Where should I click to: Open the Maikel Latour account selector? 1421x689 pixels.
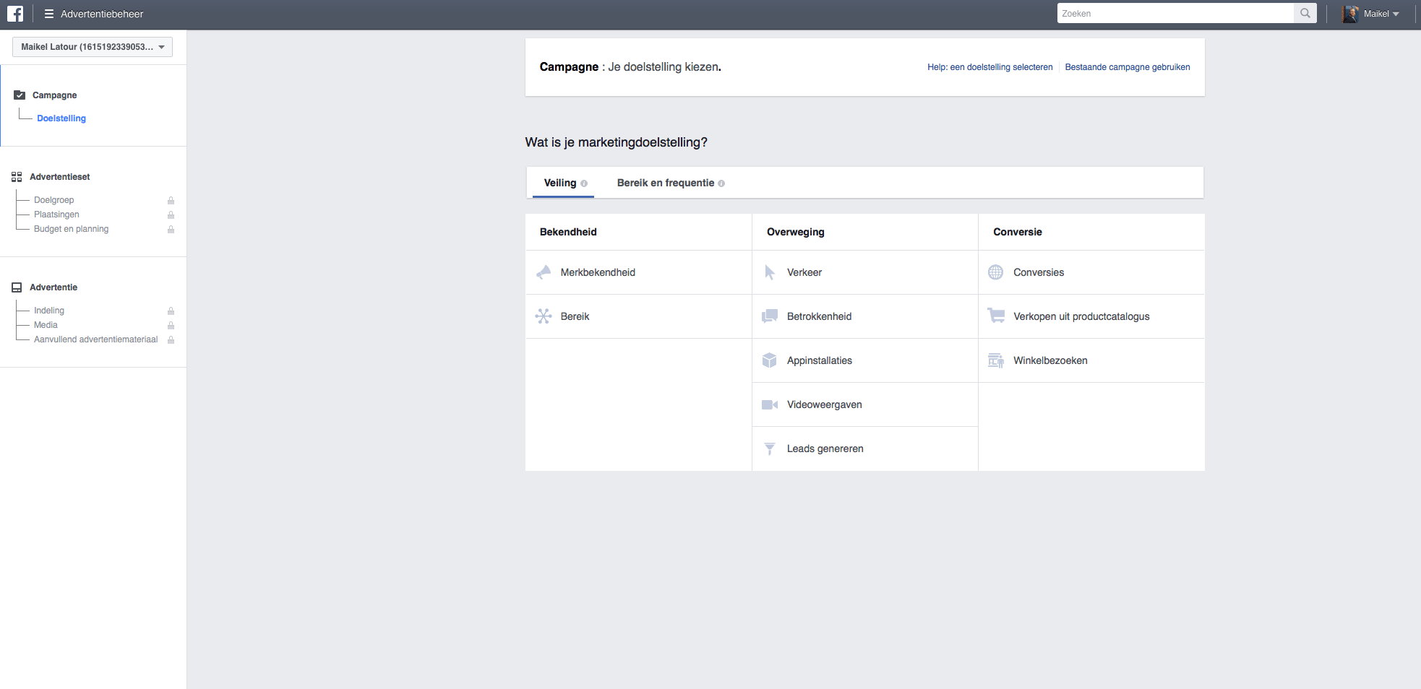[93, 47]
